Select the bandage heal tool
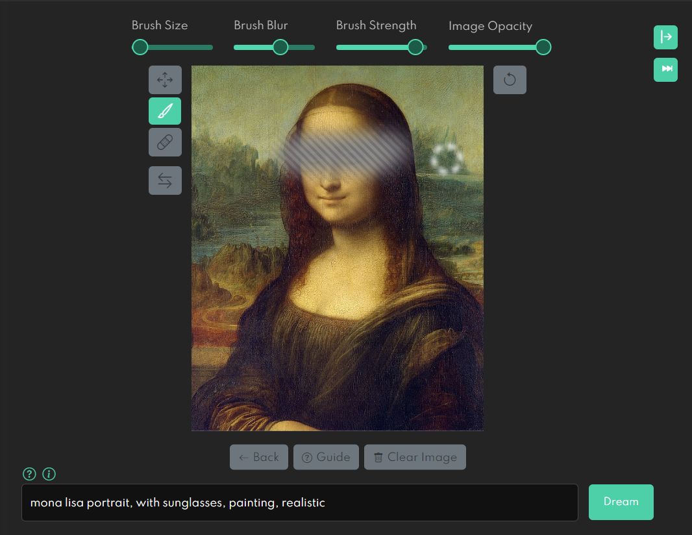Image resolution: width=692 pixels, height=535 pixels. tap(165, 142)
